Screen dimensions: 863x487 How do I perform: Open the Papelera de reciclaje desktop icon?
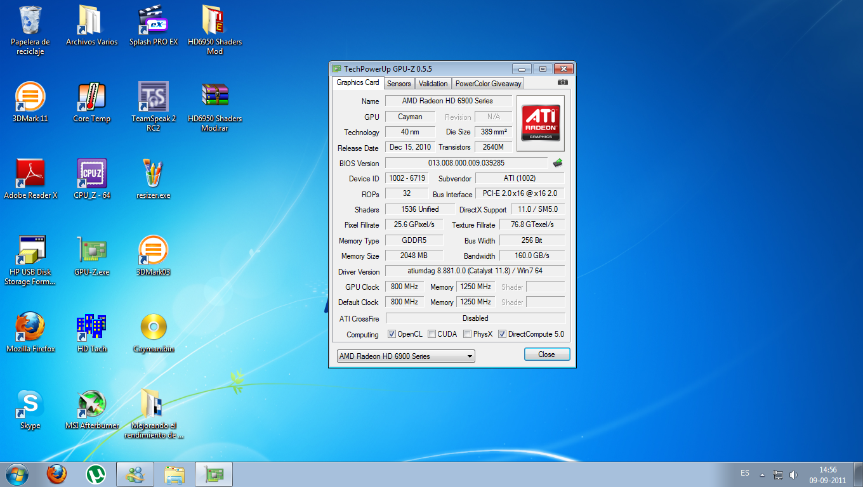30,29
